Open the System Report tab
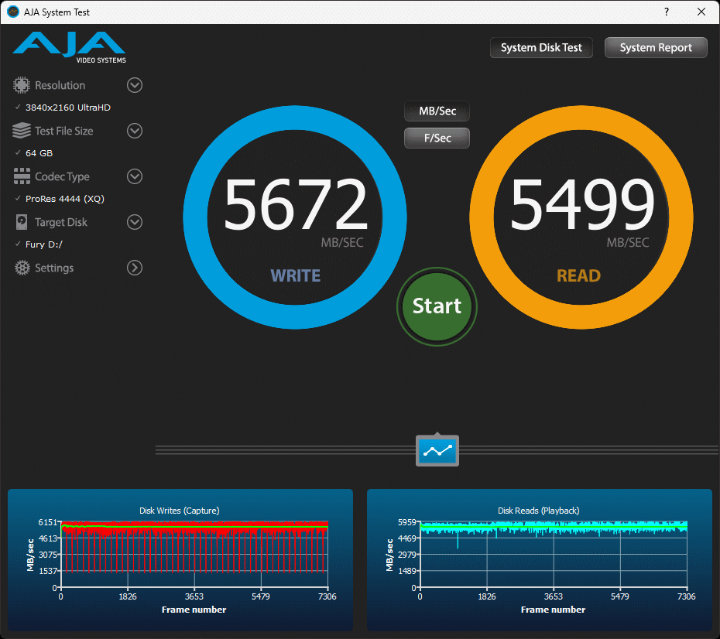The image size is (720, 639). point(656,48)
